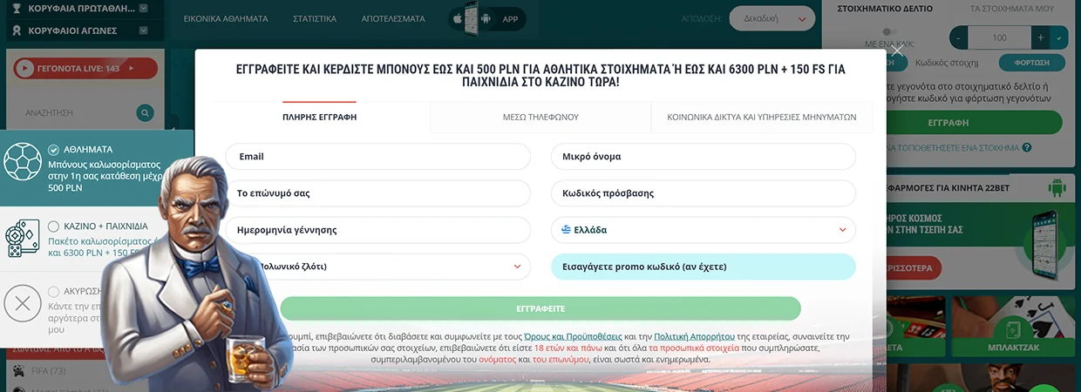Increase bet amount with plus button
This screenshot has width=1081, height=392.
(x=1040, y=37)
